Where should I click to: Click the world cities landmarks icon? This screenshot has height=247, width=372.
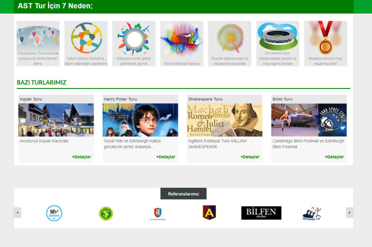point(133,38)
